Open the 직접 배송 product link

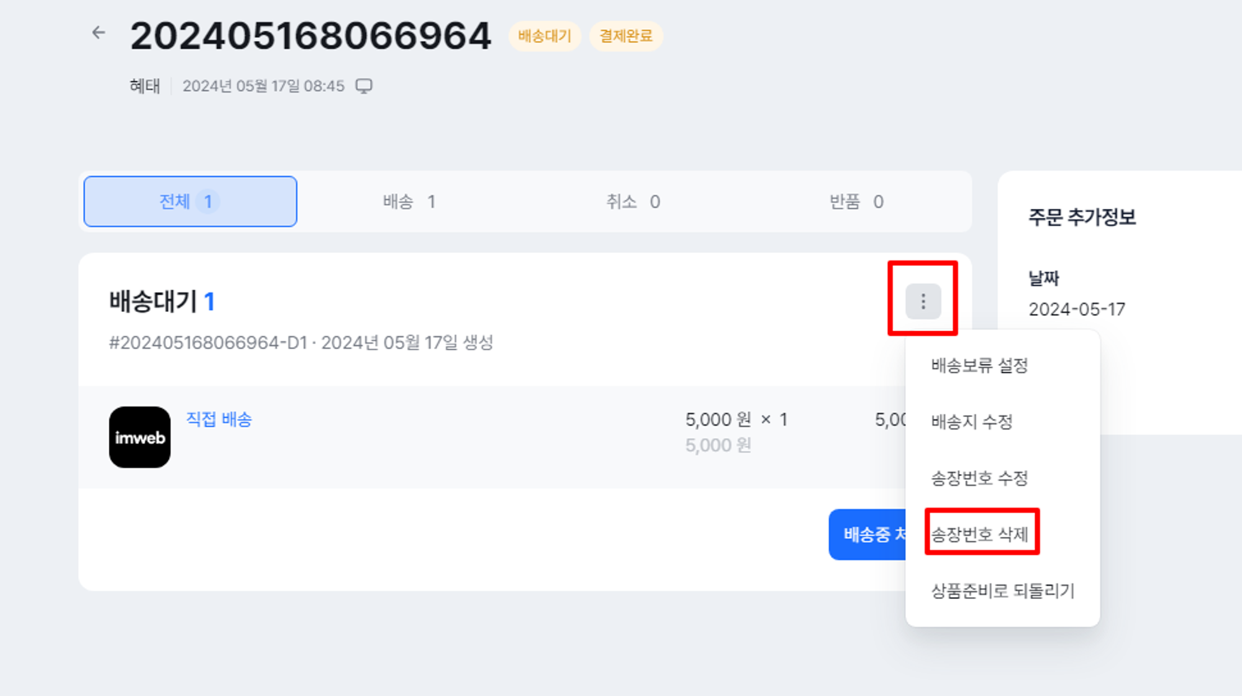219,419
